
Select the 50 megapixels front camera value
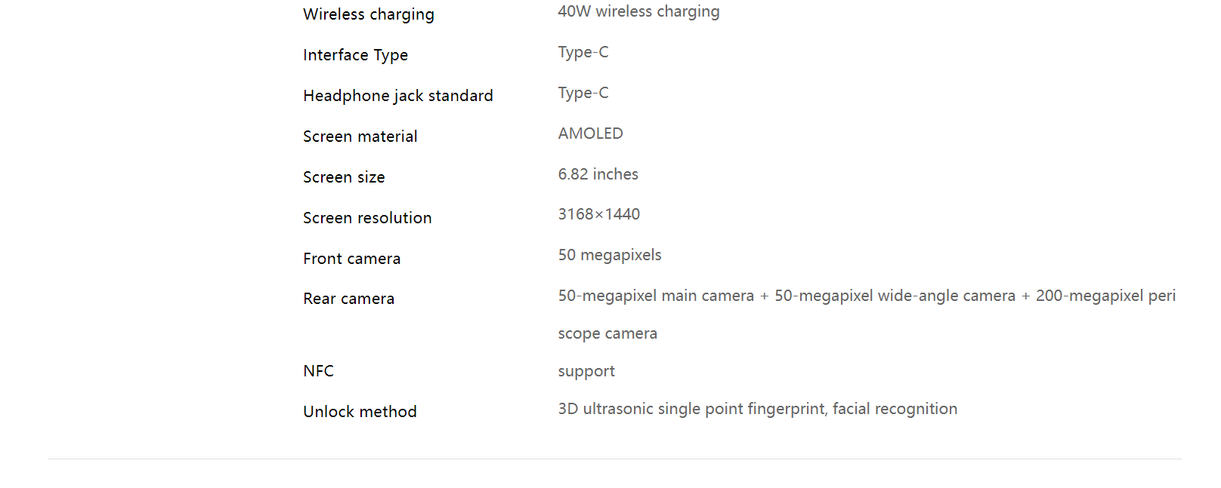(610, 255)
